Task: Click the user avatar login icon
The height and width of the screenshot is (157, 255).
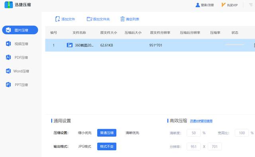Action: (x=198, y=5)
